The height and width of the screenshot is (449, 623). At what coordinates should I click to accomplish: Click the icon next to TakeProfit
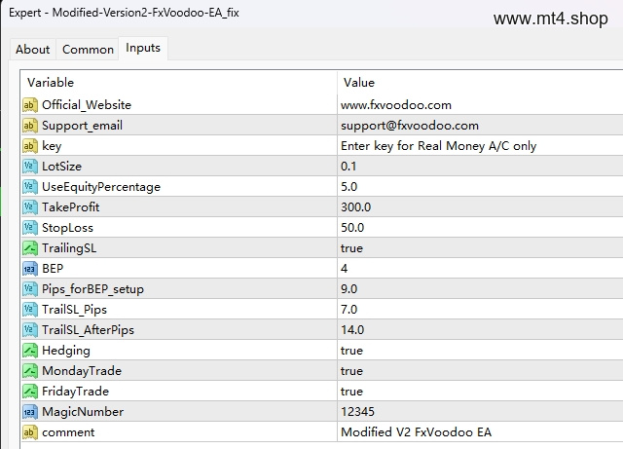coord(30,207)
